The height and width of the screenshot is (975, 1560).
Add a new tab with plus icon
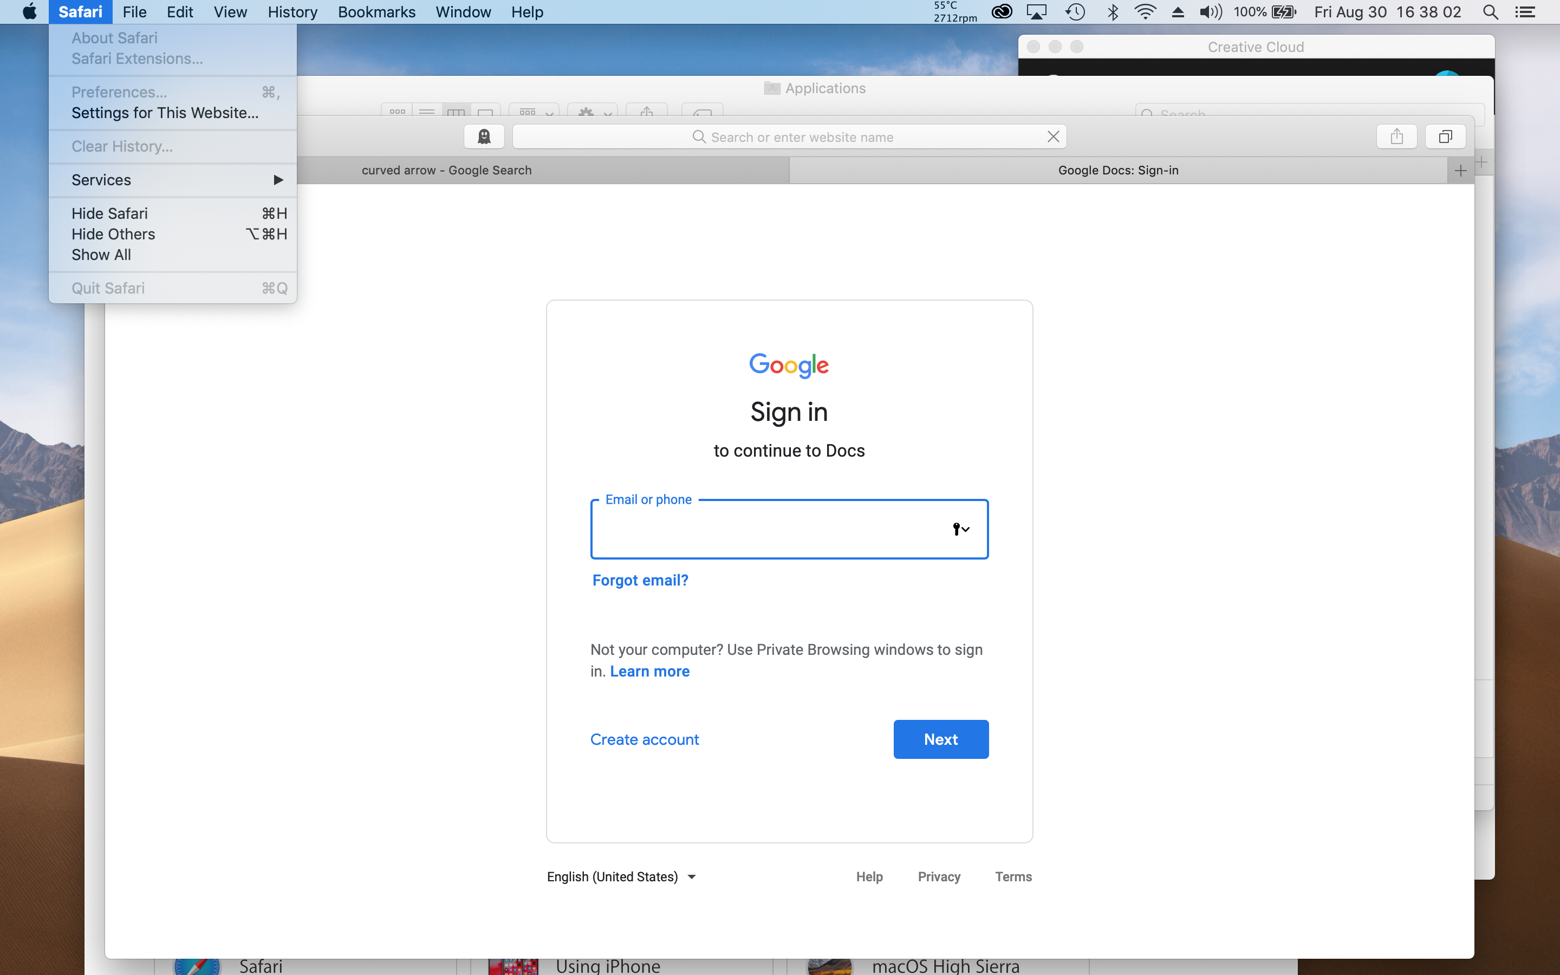pyautogui.click(x=1461, y=171)
